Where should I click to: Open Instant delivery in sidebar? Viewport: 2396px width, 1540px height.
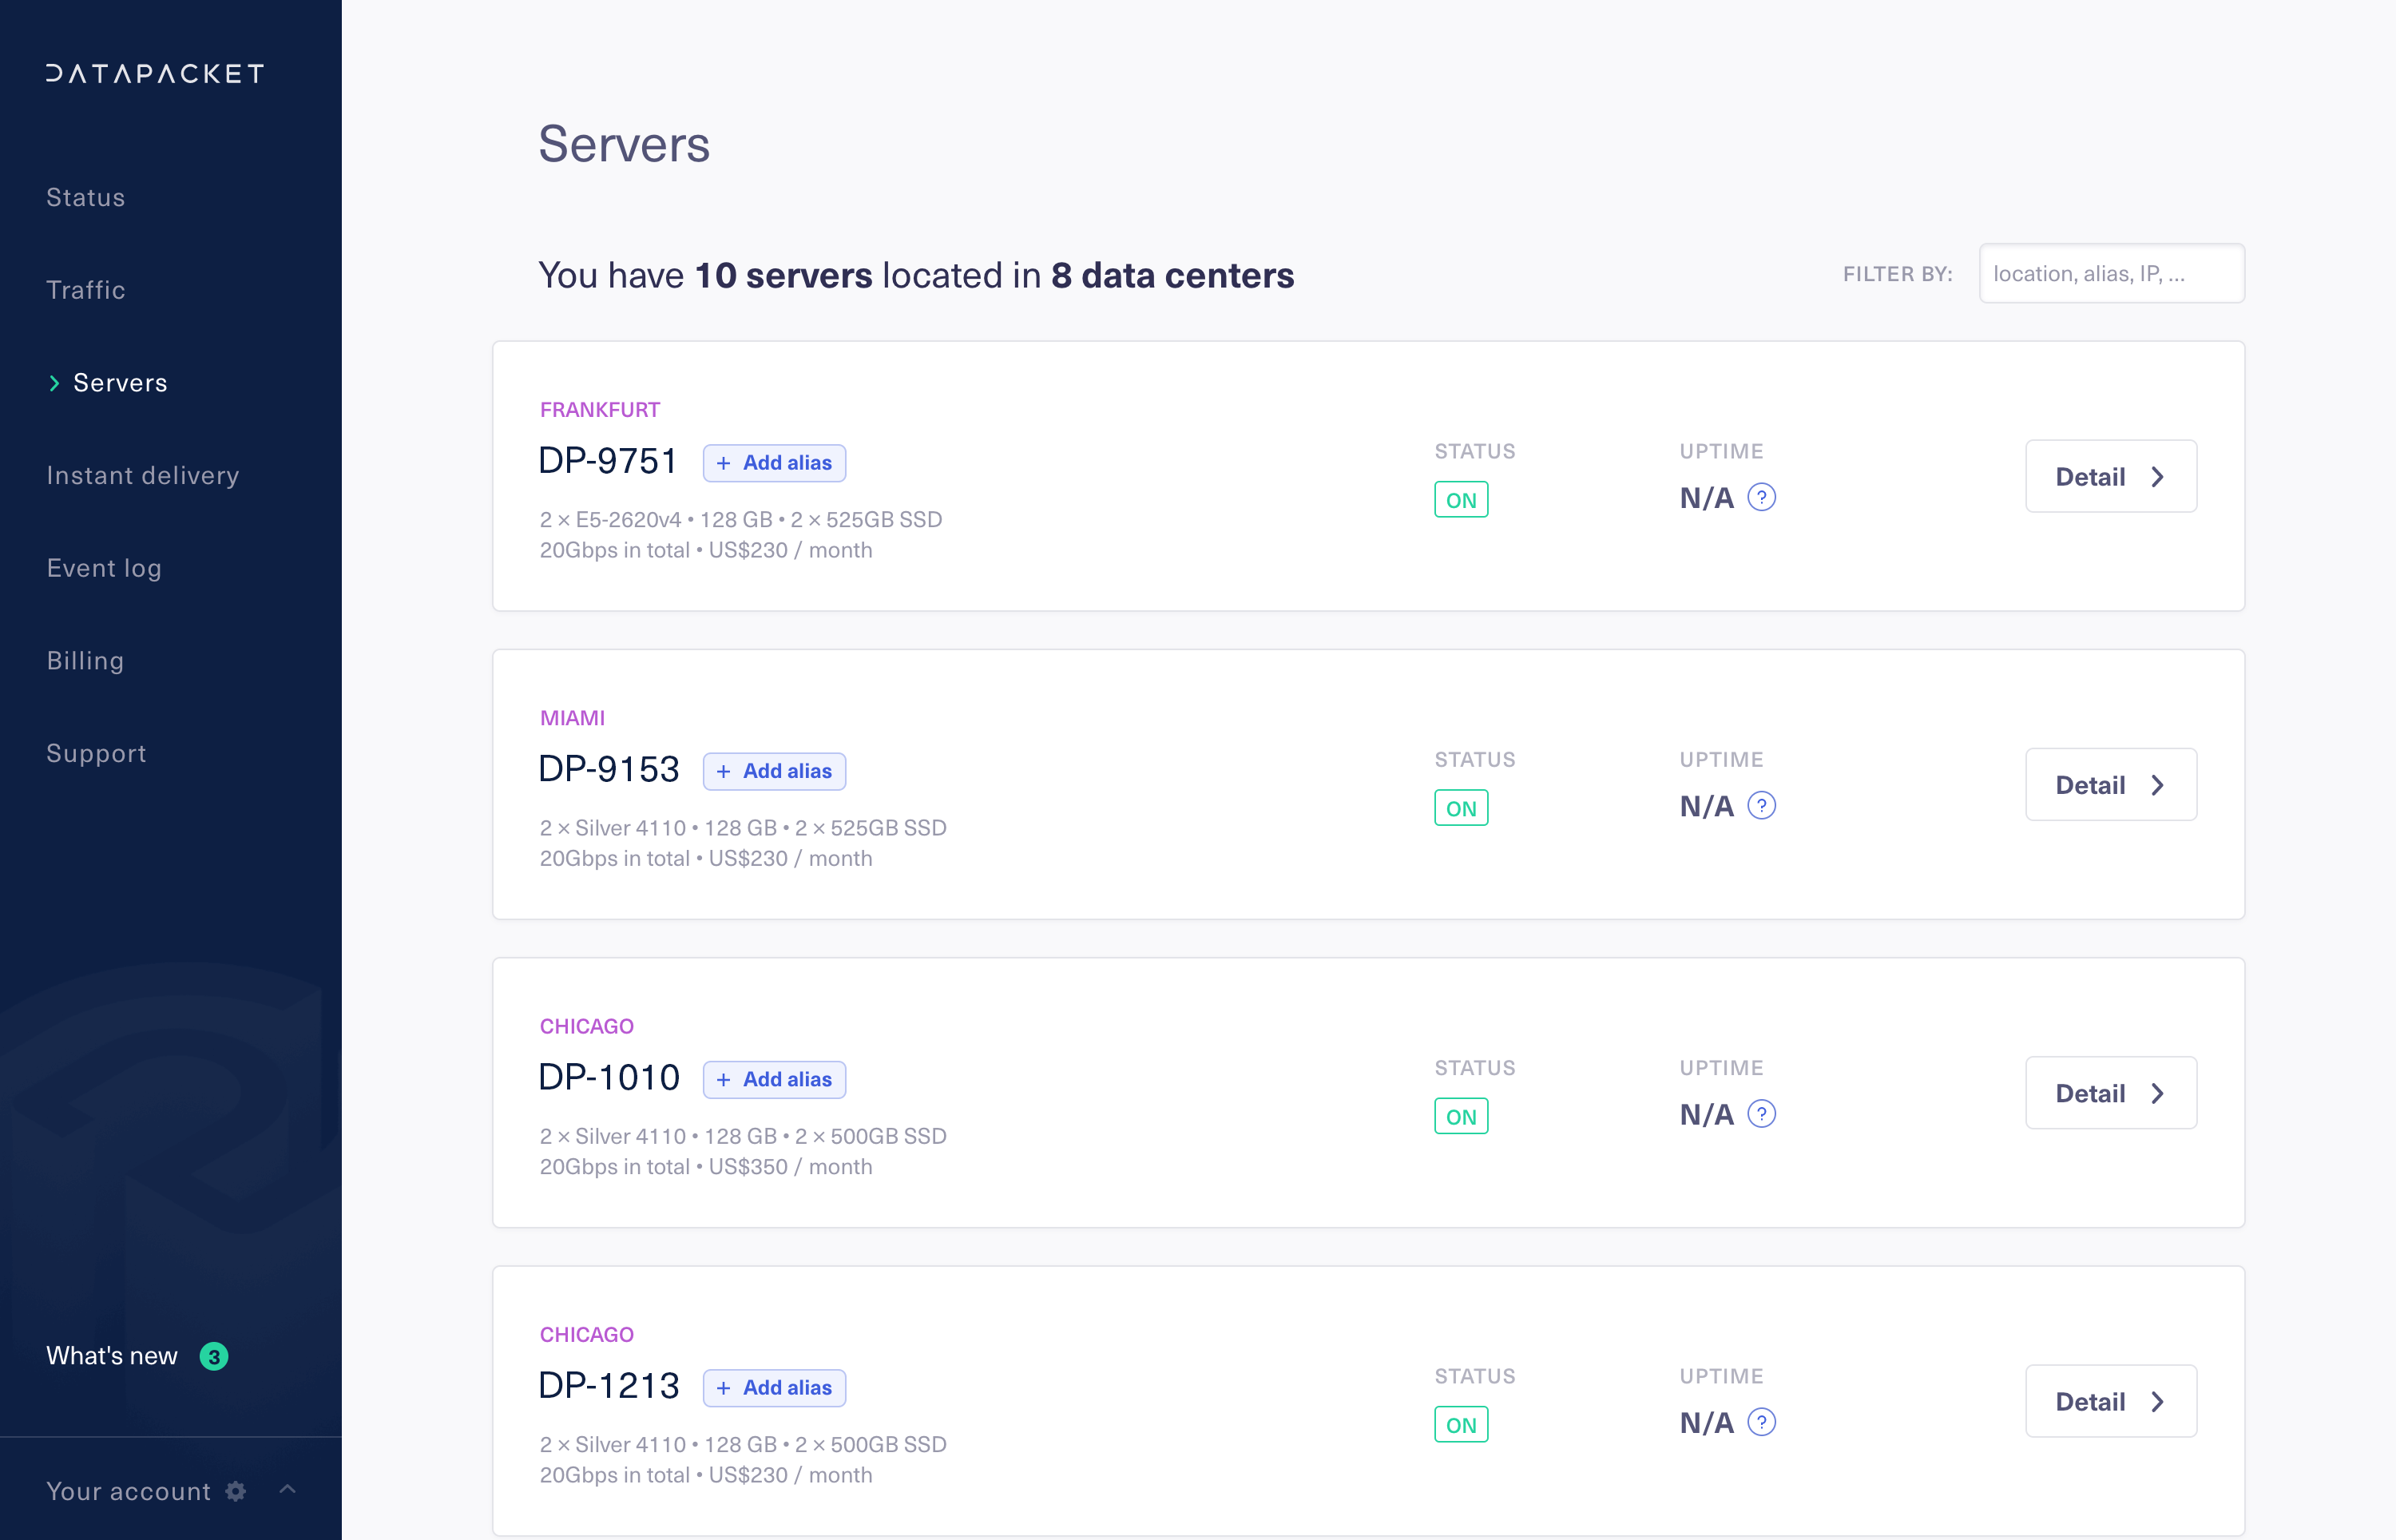(x=143, y=475)
